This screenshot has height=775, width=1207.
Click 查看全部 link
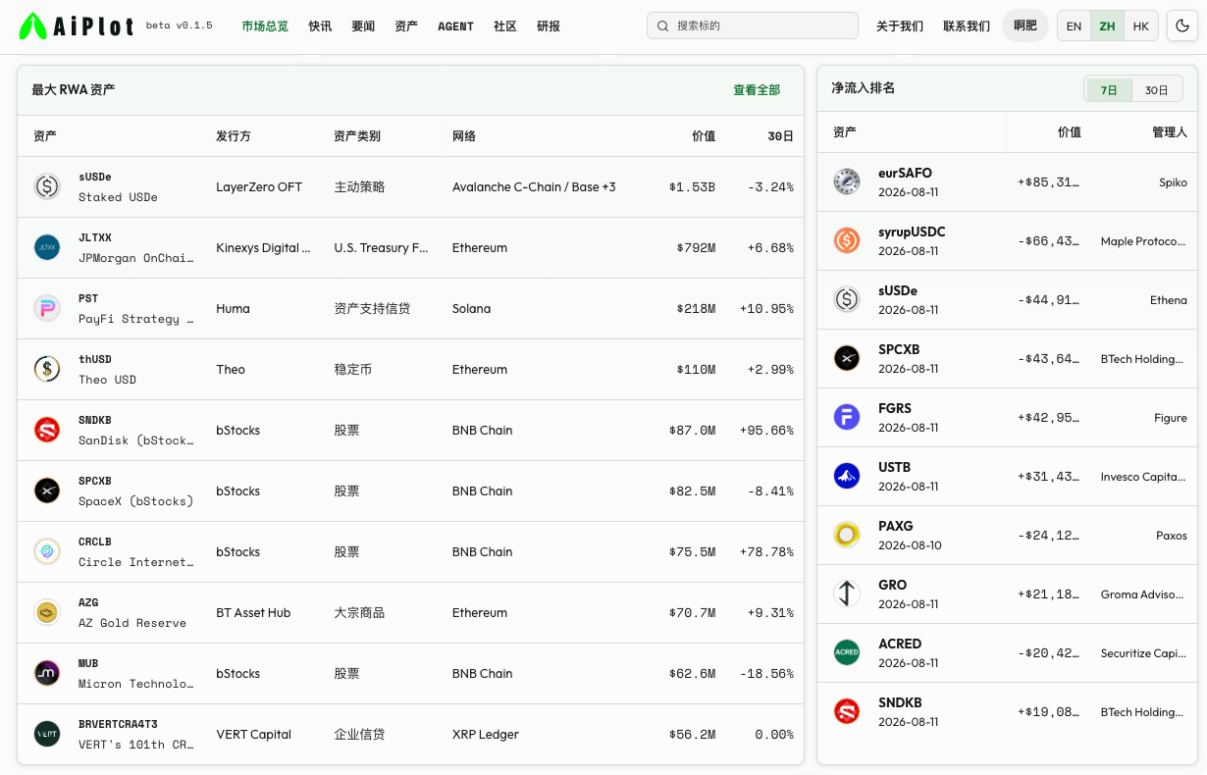click(757, 90)
